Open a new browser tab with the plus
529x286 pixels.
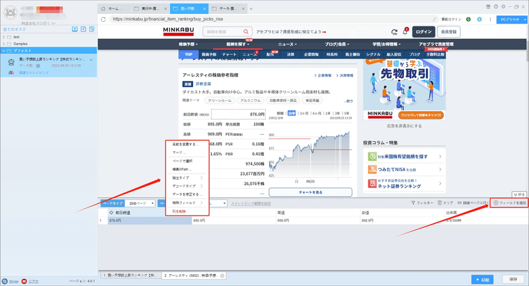251,9
